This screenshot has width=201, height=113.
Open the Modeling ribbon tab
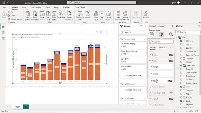tap(36, 8)
